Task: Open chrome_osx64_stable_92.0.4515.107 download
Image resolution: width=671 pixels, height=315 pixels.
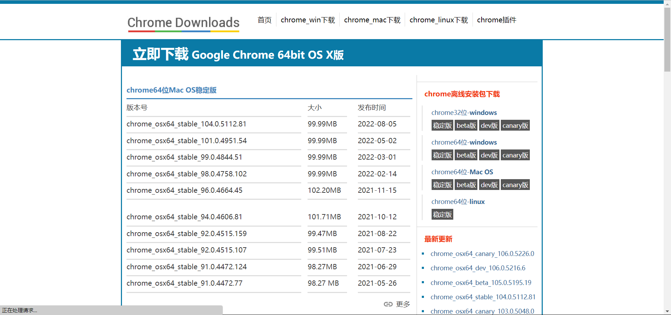Action: pyautogui.click(x=187, y=250)
